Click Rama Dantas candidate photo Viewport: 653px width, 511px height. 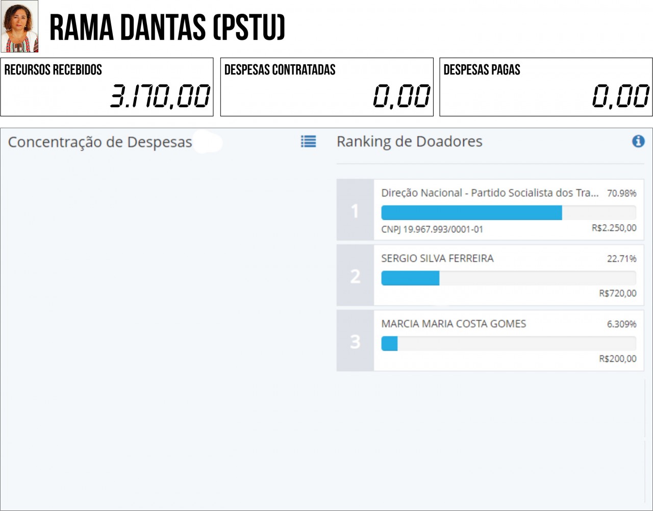[19, 26]
